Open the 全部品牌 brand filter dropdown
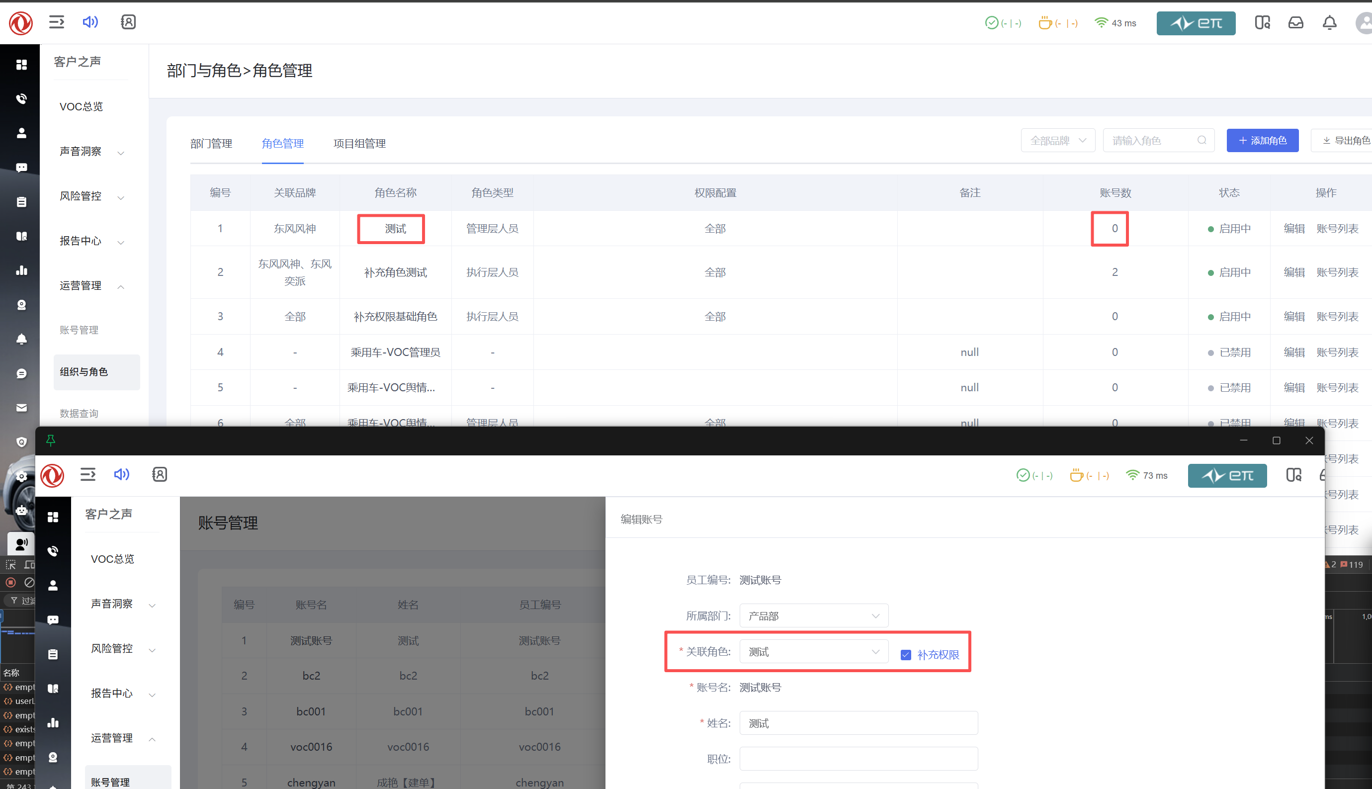Image resolution: width=1372 pixels, height=789 pixels. 1057,140
